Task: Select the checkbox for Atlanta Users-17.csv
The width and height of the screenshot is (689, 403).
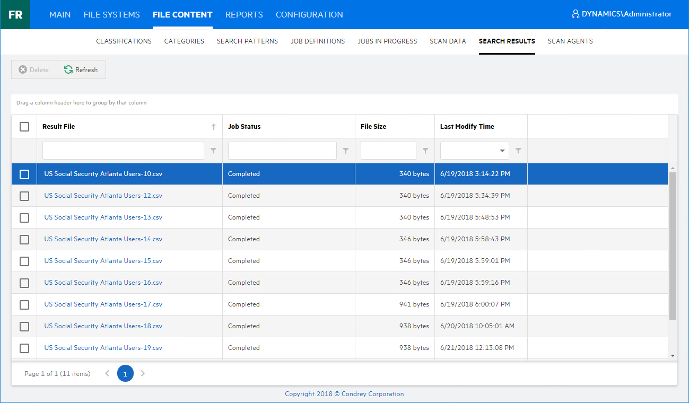Action: (x=24, y=305)
